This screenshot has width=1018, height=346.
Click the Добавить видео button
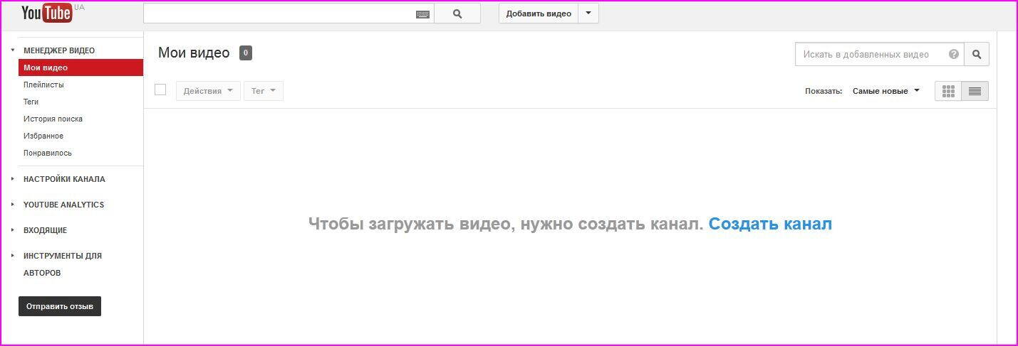point(539,13)
